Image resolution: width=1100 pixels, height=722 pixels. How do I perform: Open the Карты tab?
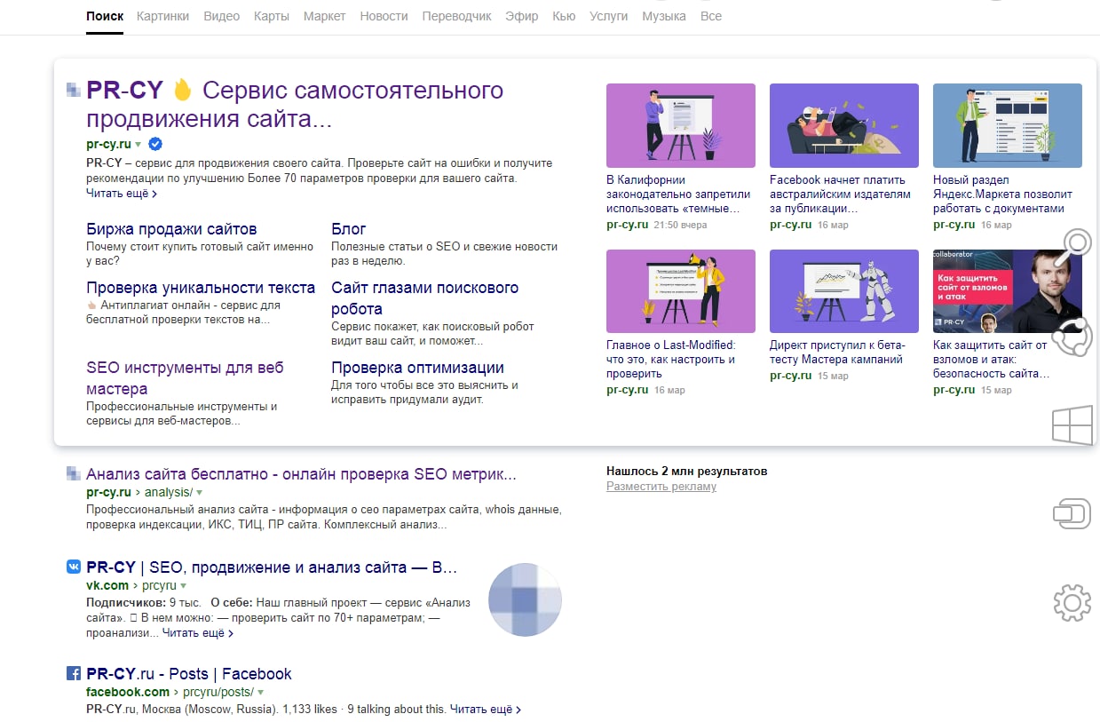pos(271,16)
